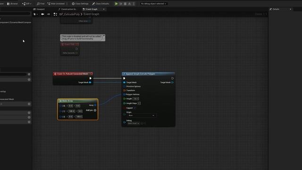Click the [0] Y value field in Make Array
The height and width of the screenshot is (170, 302).
(78, 106)
